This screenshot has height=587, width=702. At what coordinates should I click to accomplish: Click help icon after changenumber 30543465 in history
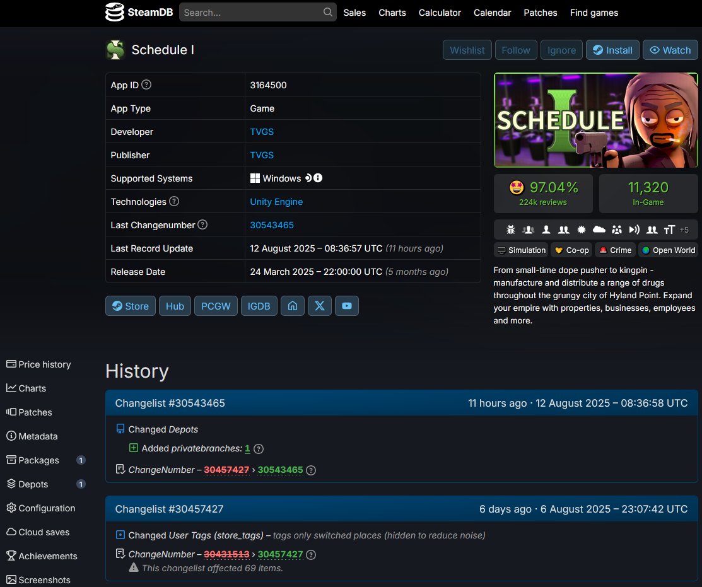pos(311,470)
